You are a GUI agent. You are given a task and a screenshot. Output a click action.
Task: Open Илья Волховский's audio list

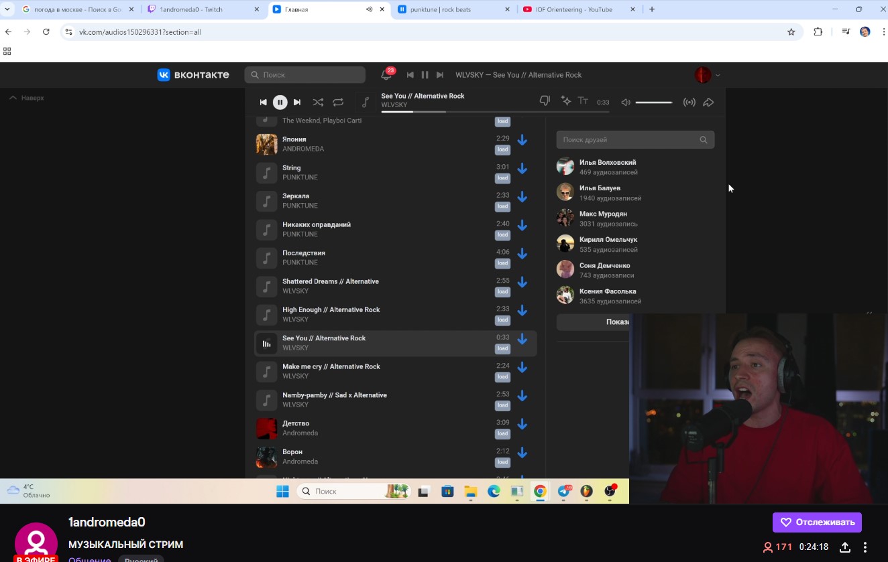pyautogui.click(x=635, y=167)
